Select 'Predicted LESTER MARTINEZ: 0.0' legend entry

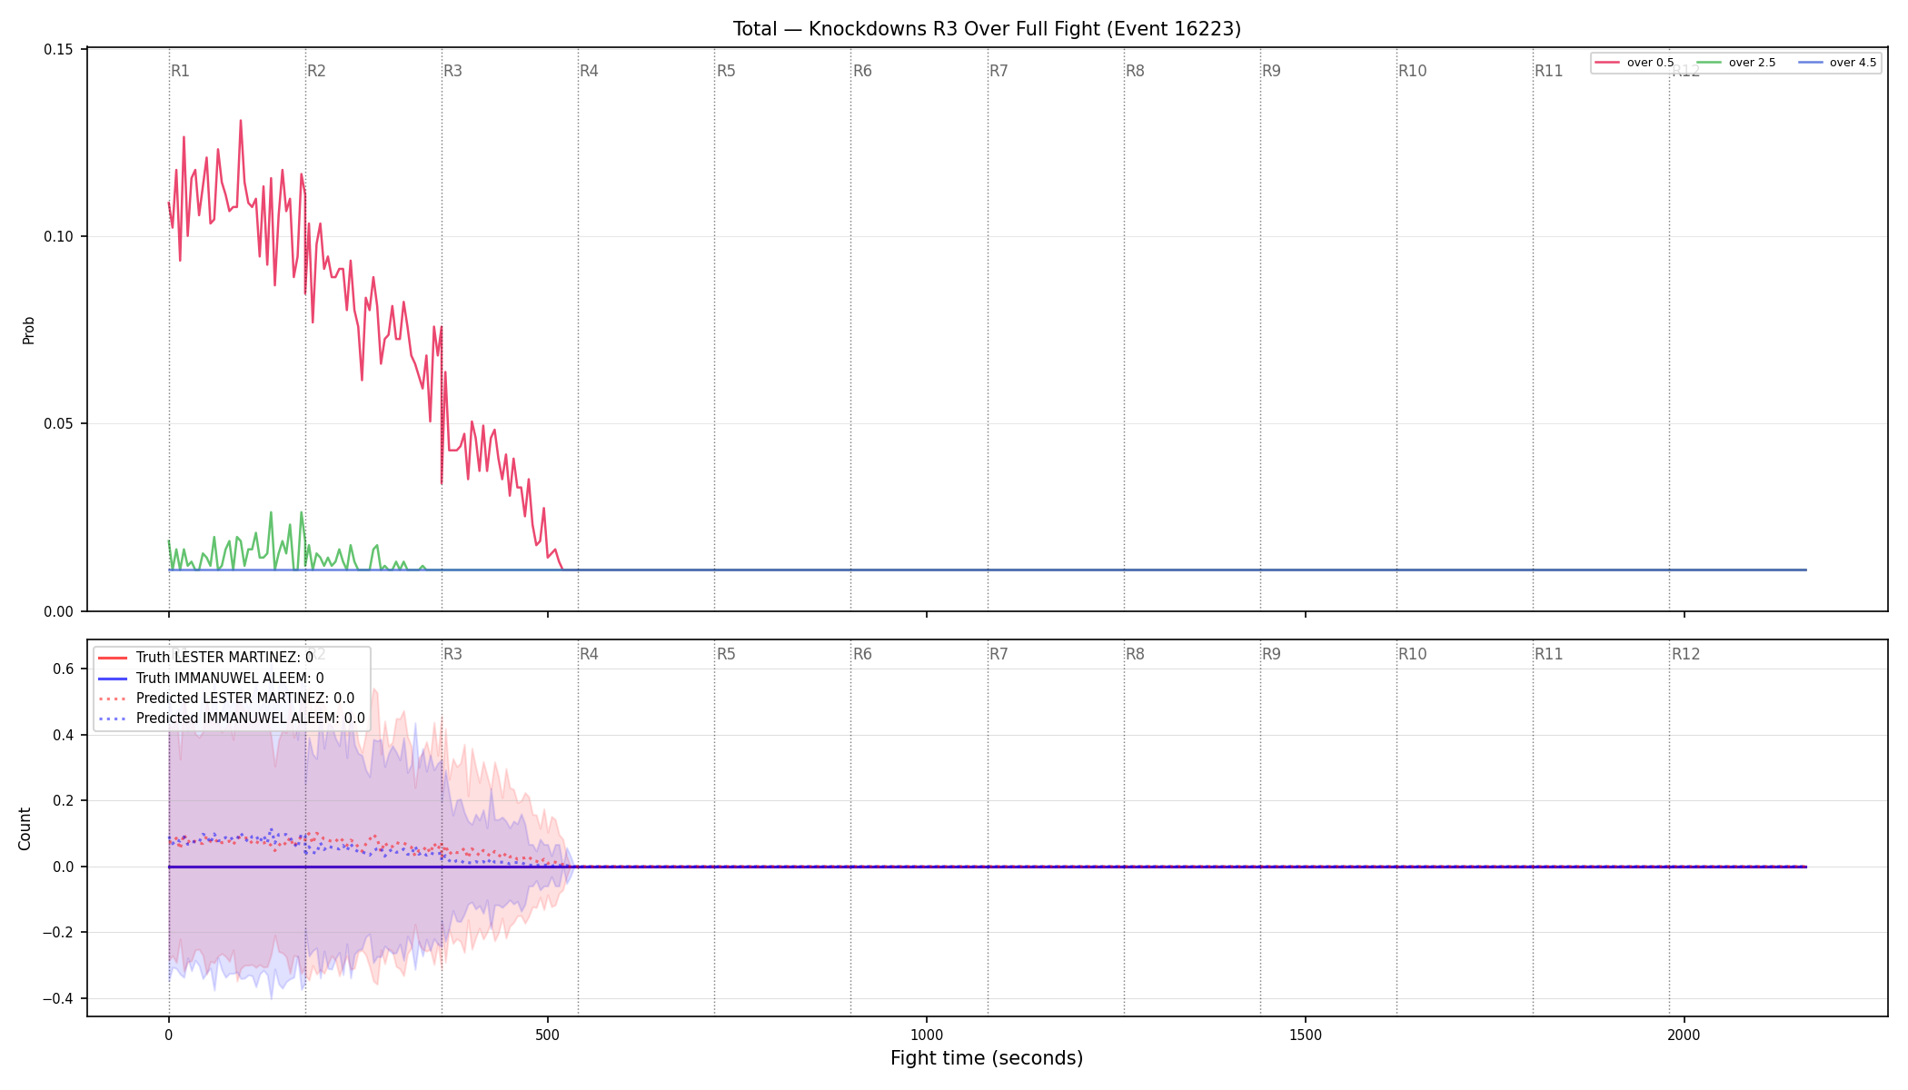click(x=226, y=699)
